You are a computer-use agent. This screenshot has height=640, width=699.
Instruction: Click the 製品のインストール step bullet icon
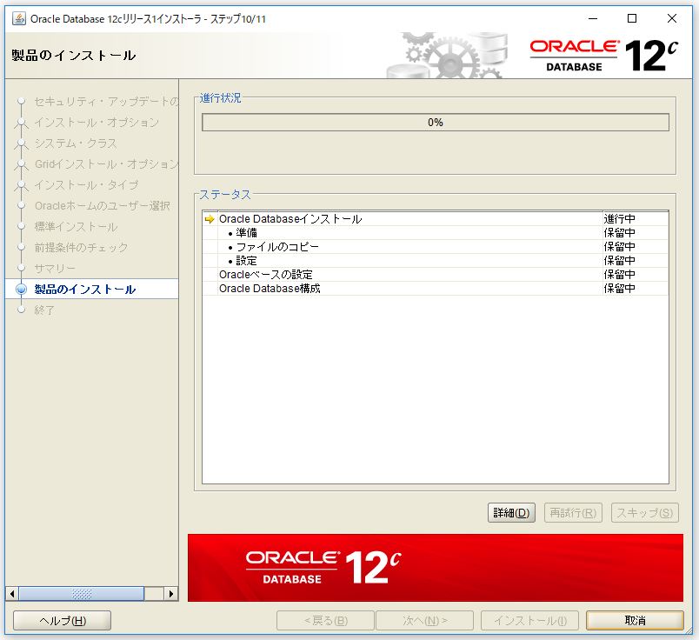click(x=21, y=289)
